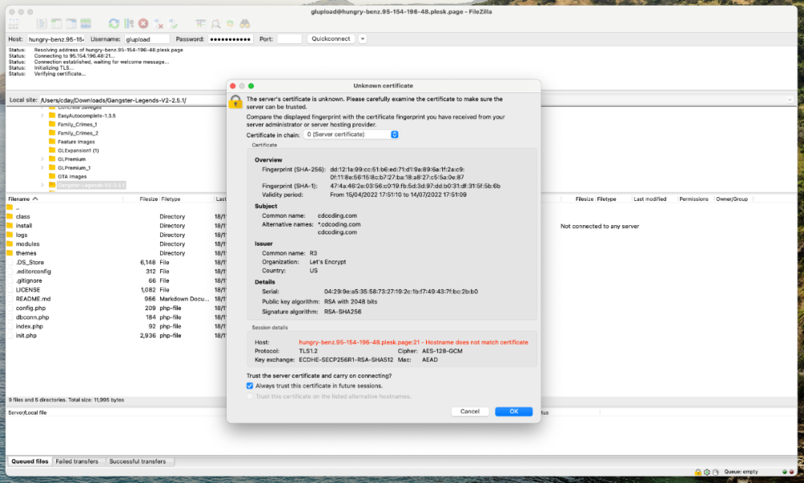
Task: Select the config.php file in local list
Action: pyautogui.click(x=31, y=308)
